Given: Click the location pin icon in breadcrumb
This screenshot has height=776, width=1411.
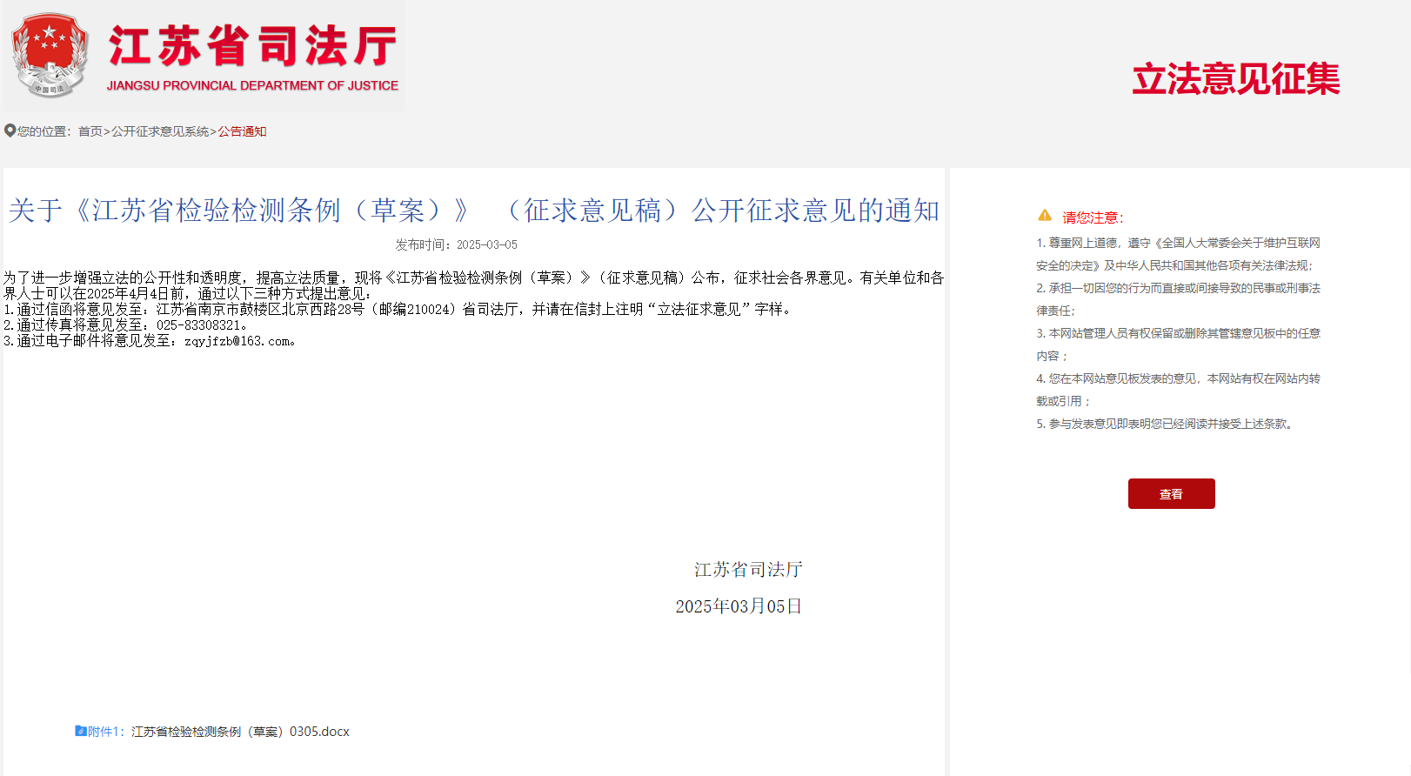Looking at the screenshot, I should pyautogui.click(x=10, y=130).
